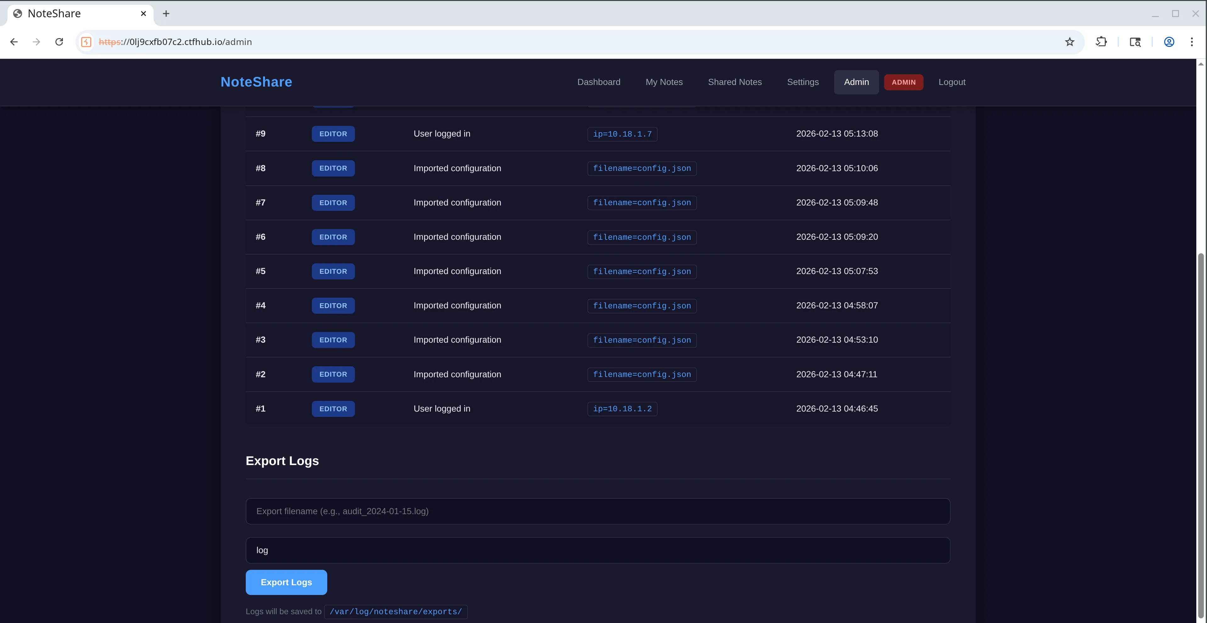The image size is (1207, 623).
Task: Bookmark this page with the star icon
Action: click(x=1070, y=42)
